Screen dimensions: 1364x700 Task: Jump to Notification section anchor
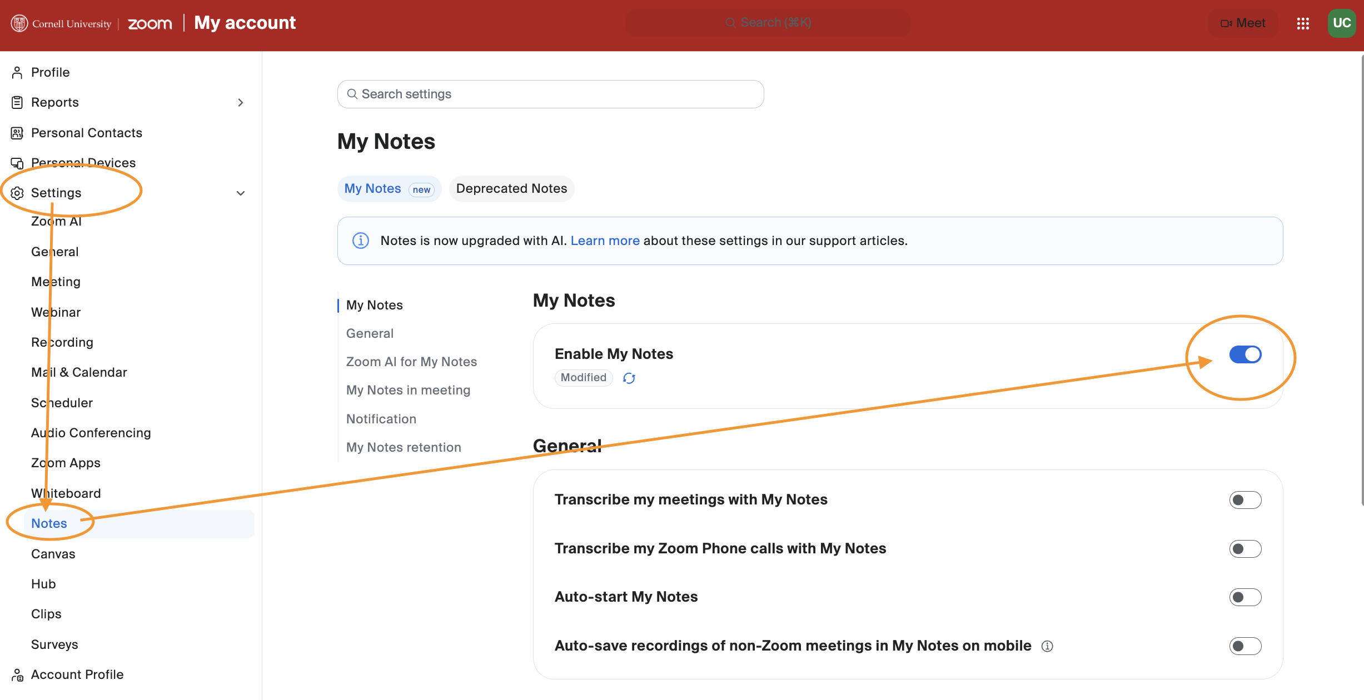click(381, 419)
